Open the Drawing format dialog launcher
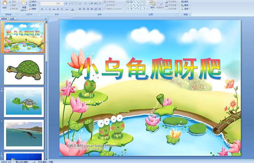This screenshot has width=254, height=163. [x=178, y=14]
